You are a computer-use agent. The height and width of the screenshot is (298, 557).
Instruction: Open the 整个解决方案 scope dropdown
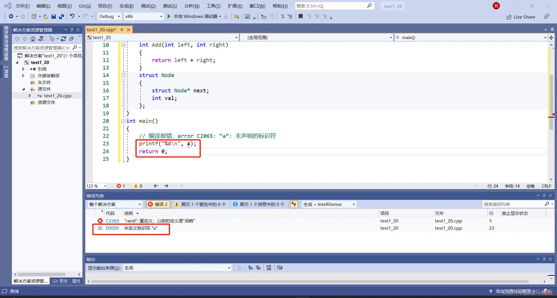pos(115,204)
